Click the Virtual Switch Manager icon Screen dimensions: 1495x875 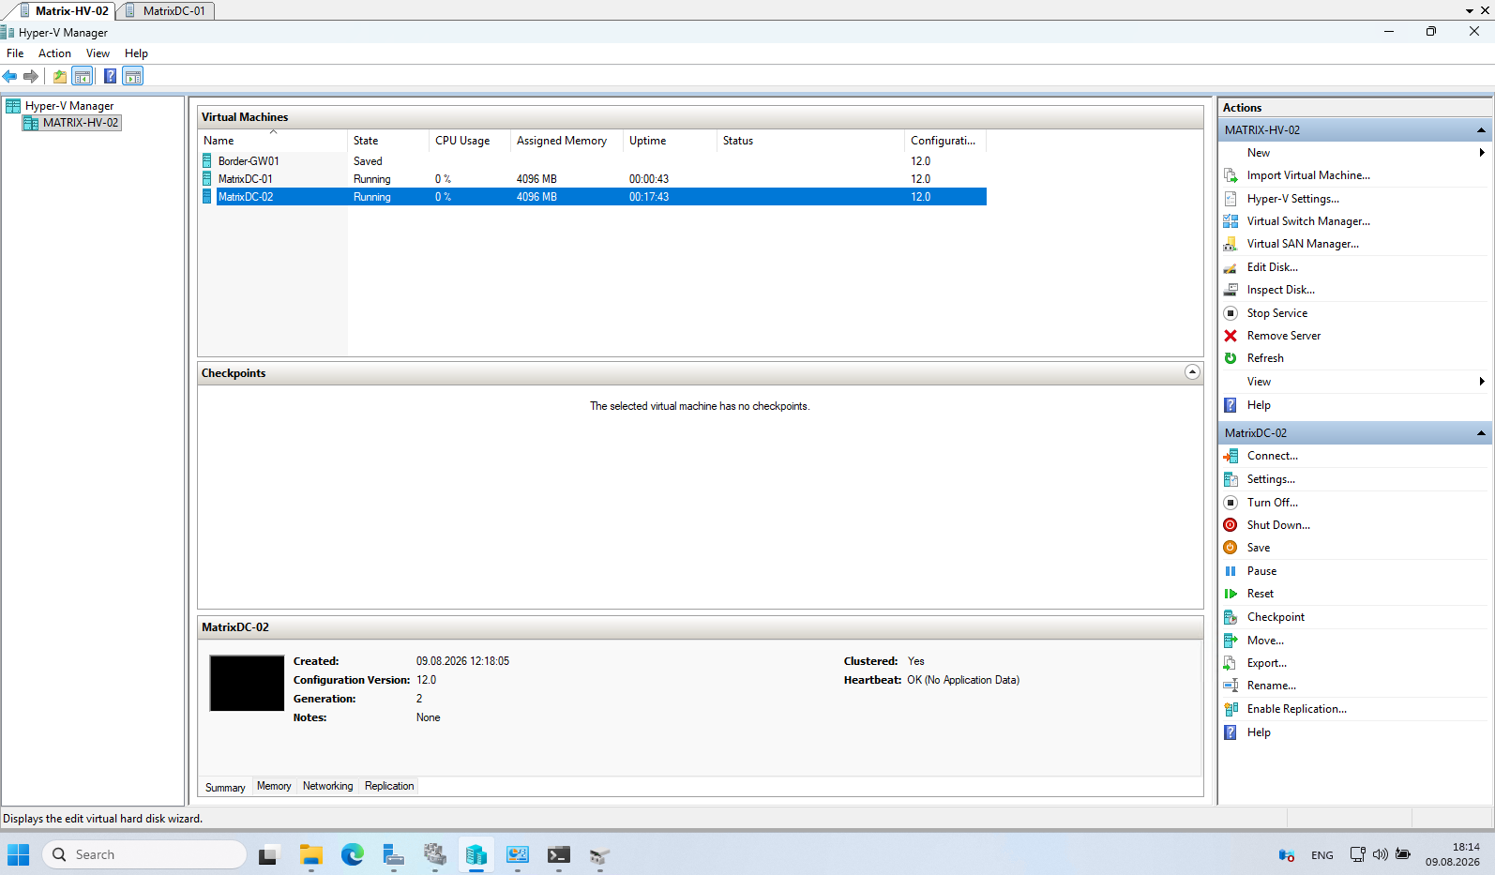tap(1231, 221)
